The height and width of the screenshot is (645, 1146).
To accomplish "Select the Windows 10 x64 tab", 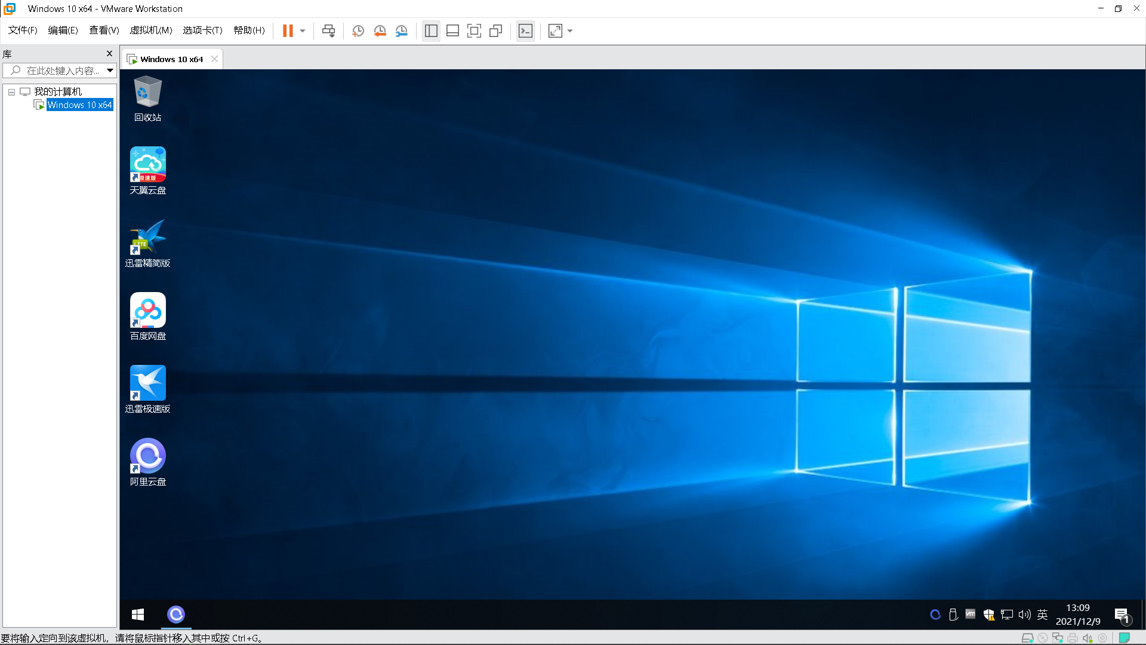I will [171, 59].
